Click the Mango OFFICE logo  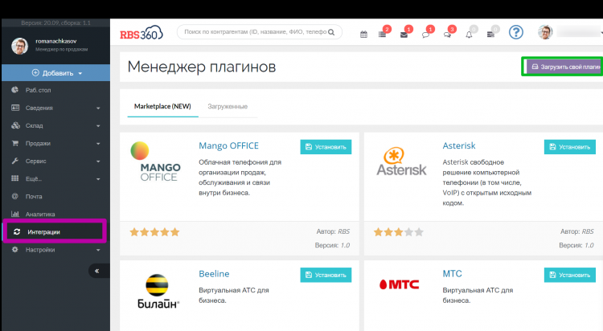(x=155, y=161)
